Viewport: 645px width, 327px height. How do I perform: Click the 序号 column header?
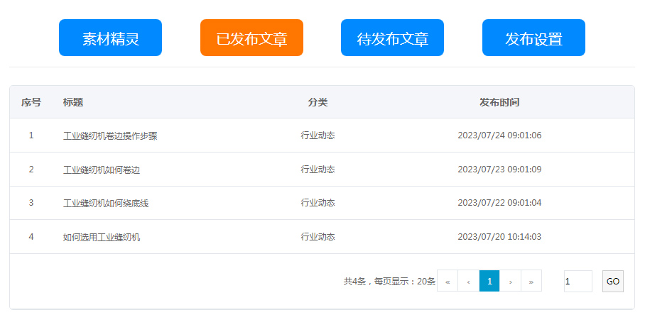coord(31,102)
